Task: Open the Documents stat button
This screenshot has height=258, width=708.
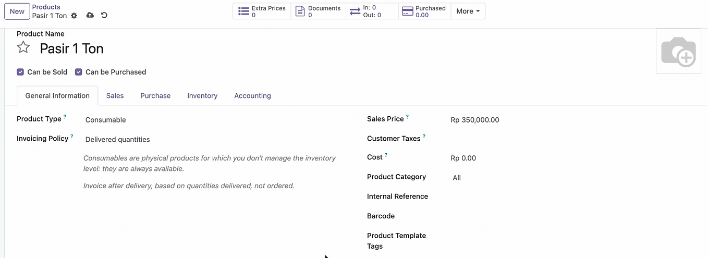Action: [318, 11]
